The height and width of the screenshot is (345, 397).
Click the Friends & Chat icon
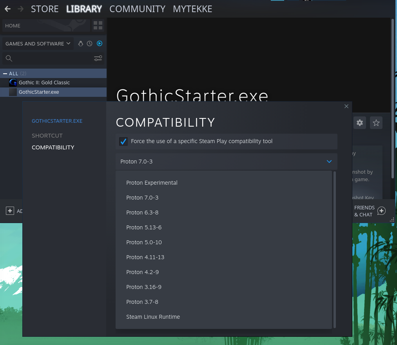381,211
